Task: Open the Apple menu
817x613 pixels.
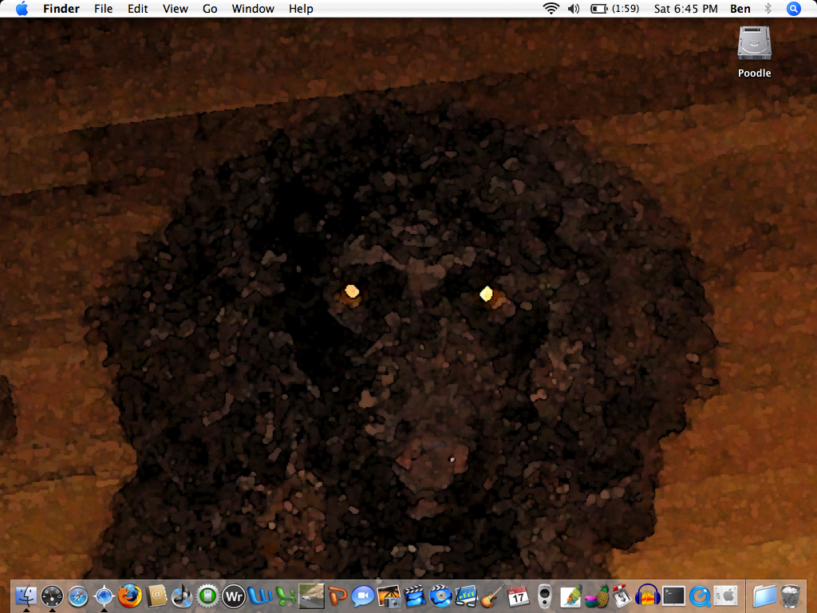Action: pyautogui.click(x=22, y=9)
